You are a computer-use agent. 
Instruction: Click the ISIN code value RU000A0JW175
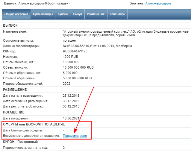click(x=75, y=51)
